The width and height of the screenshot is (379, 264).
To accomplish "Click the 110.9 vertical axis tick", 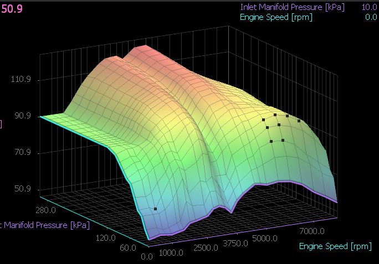I will tap(21, 80).
